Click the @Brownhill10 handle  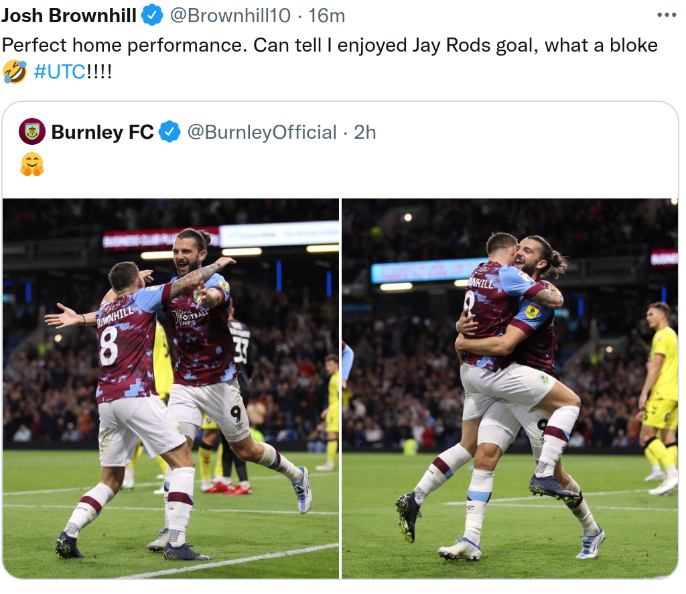click(x=230, y=16)
